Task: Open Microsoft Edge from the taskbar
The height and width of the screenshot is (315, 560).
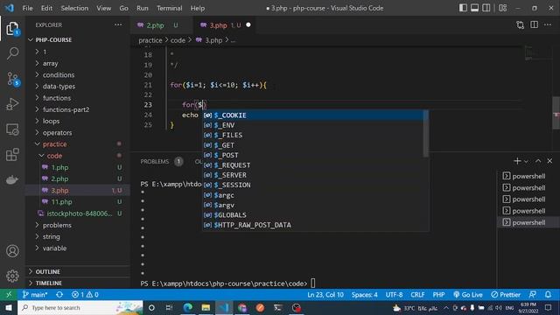Action: pyautogui.click(x=187, y=307)
